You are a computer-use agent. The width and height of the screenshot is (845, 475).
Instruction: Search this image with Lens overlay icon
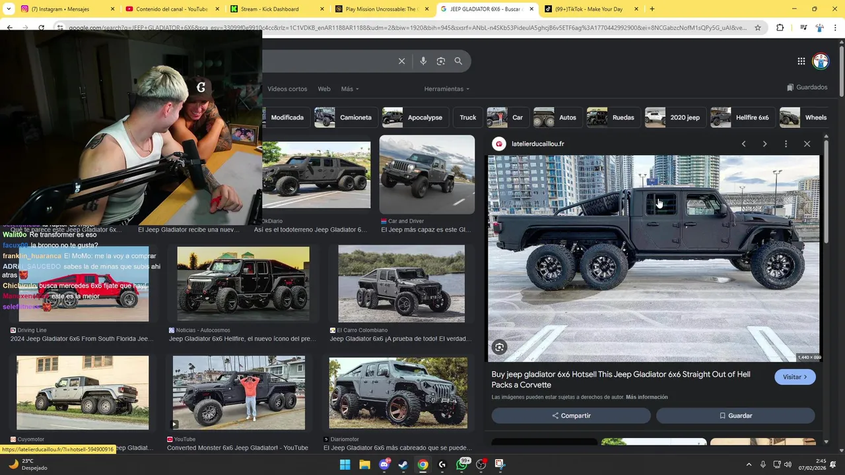[500, 347]
